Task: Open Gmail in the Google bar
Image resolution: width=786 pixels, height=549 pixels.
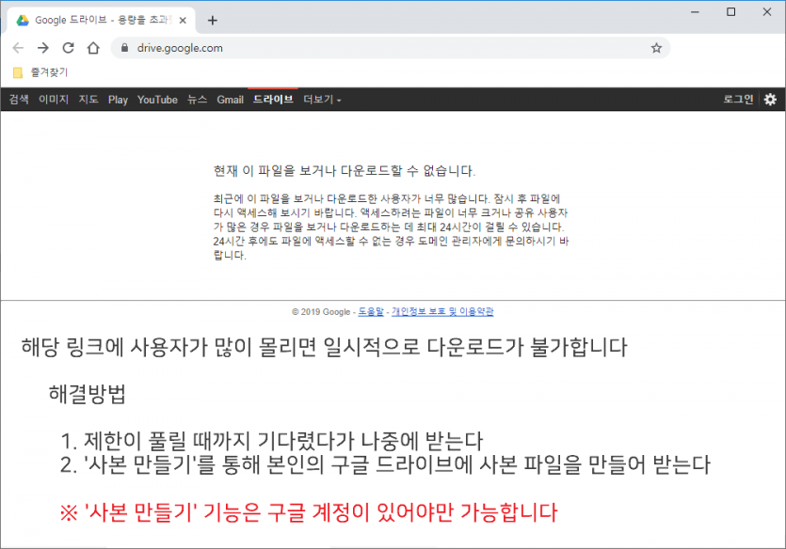Action: (x=230, y=100)
